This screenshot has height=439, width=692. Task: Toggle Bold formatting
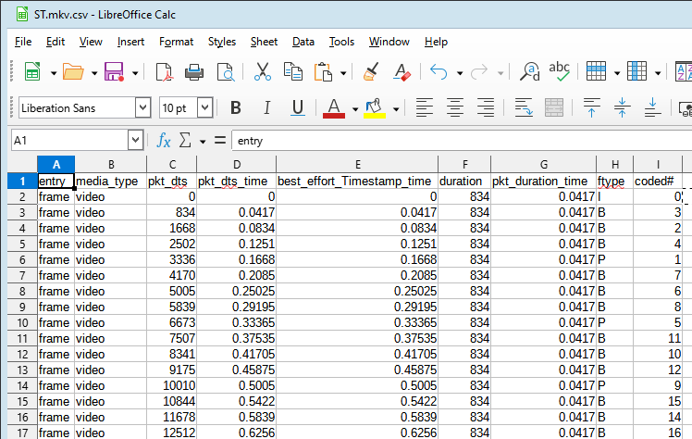(x=235, y=108)
